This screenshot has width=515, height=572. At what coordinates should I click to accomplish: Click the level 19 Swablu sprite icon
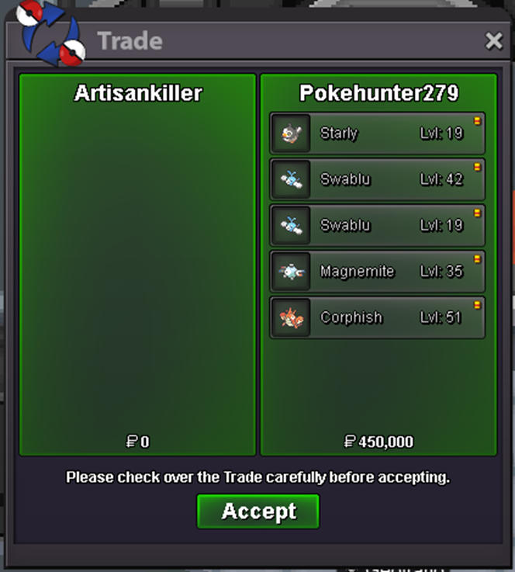coord(291,225)
